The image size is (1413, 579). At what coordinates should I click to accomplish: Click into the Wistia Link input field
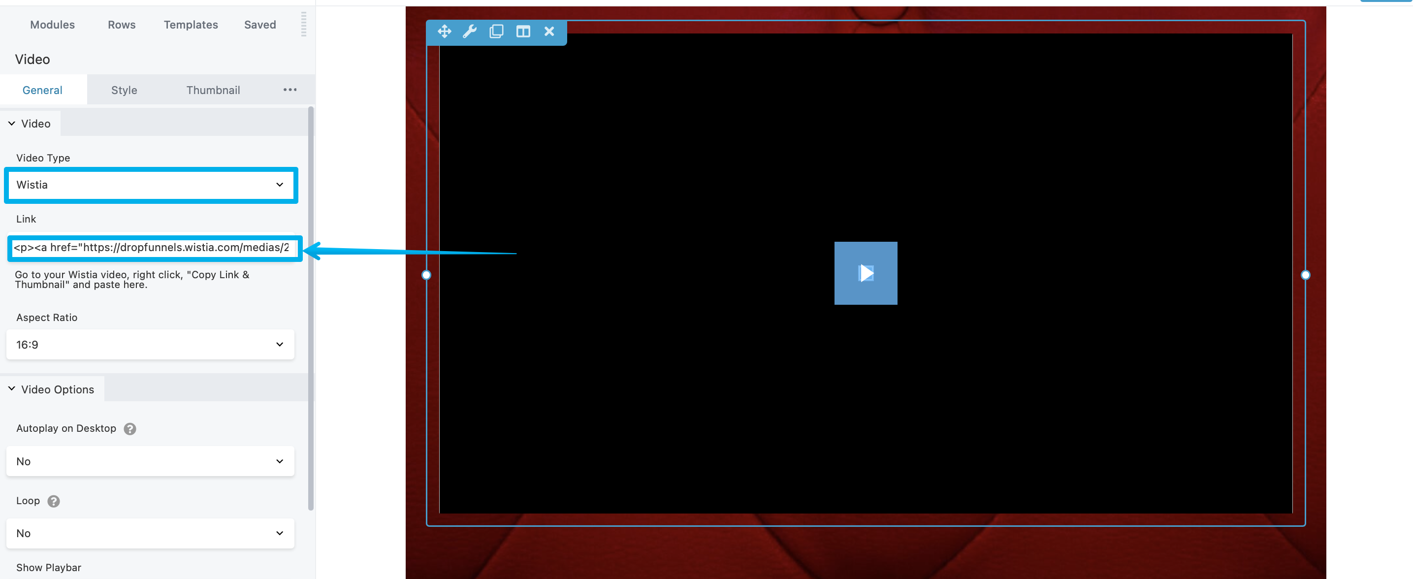pyautogui.click(x=153, y=248)
